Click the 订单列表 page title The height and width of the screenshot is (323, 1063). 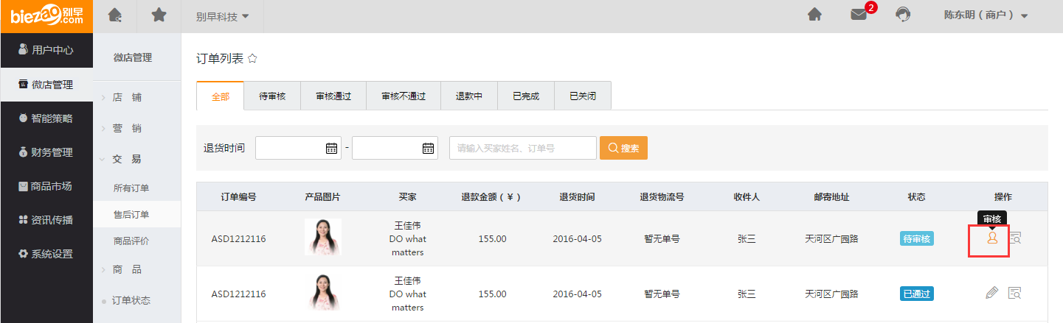[220, 58]
